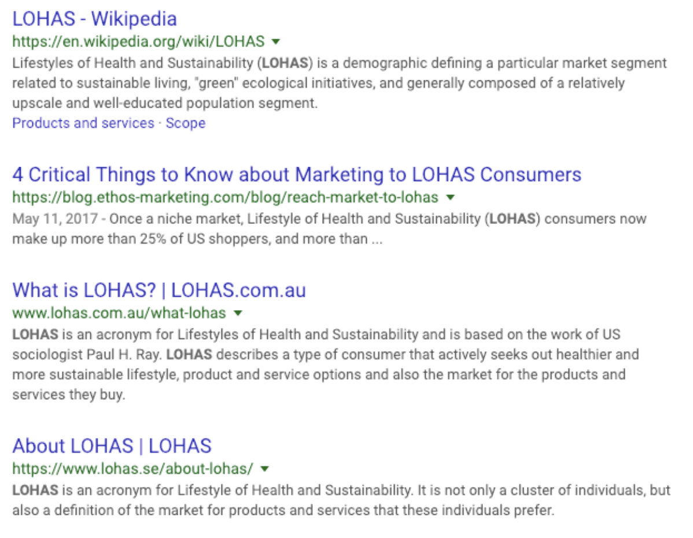Image resolution: width=693 pixels, height=538 pixels.
Task: Click the May 11, 2017 snippet text
Action: click(329, 229)
